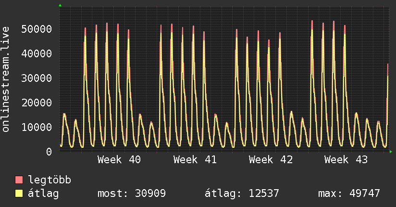Click the green arrow ending the x-axis
396x207 pixels.
[391, 152]
